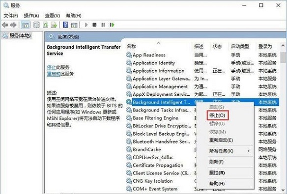287x194 pixels.
Task: Click the Back arrow toolbar icon
Action: pos(5,25)
